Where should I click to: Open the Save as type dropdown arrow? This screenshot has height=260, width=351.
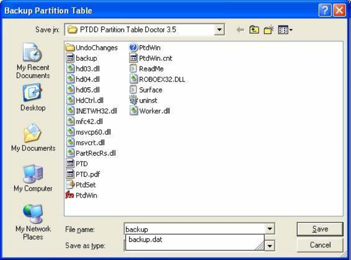point(270,246)
